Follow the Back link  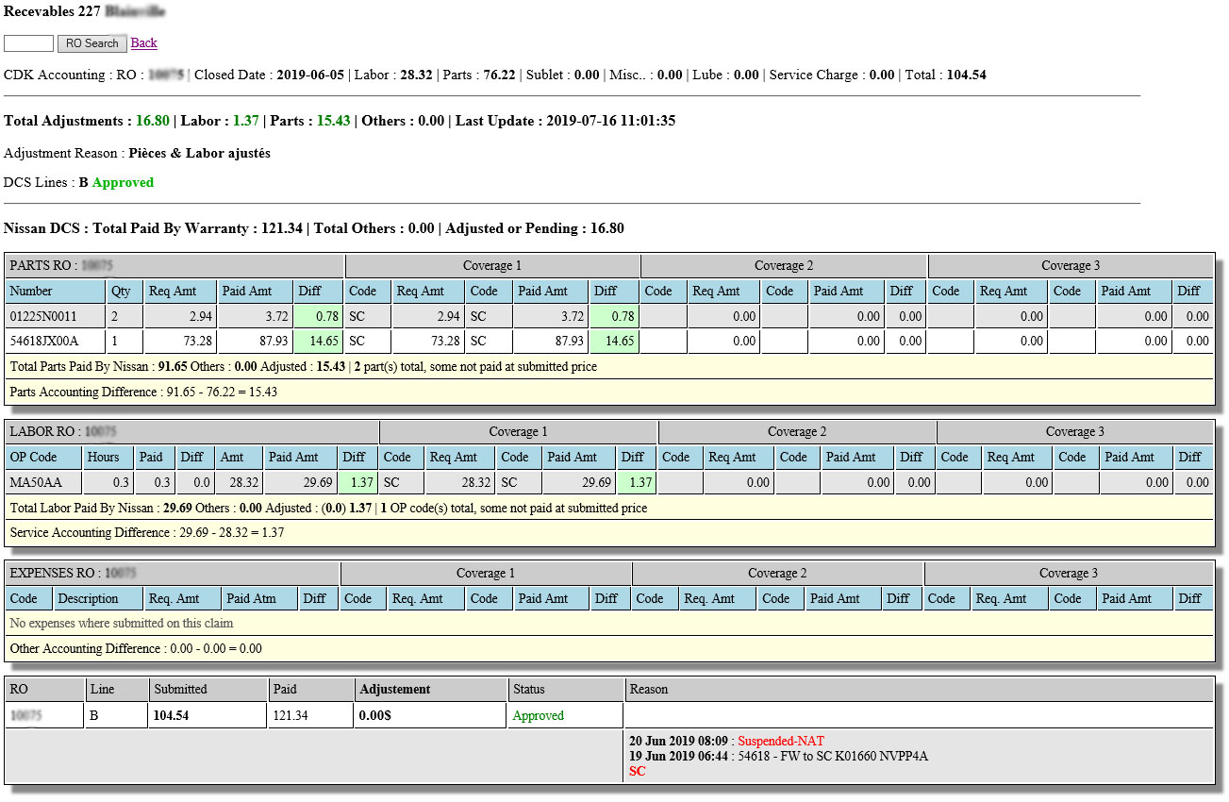144,43
